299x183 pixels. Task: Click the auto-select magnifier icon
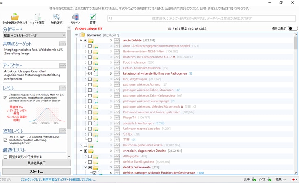[57, 17]
